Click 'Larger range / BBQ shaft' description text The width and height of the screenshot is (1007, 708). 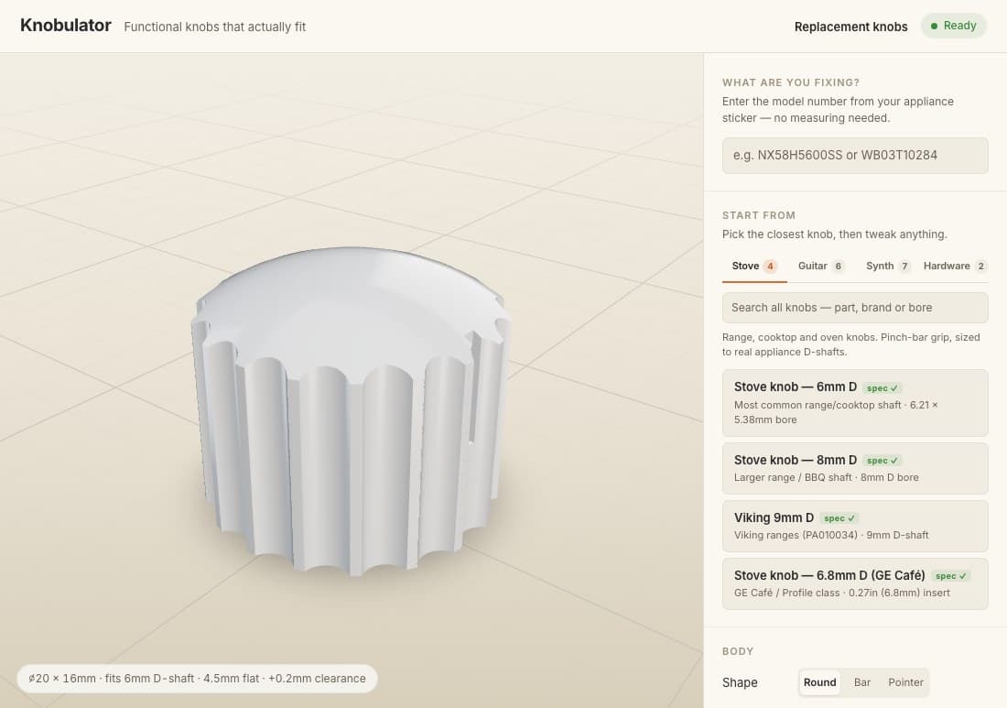(826, 477)
